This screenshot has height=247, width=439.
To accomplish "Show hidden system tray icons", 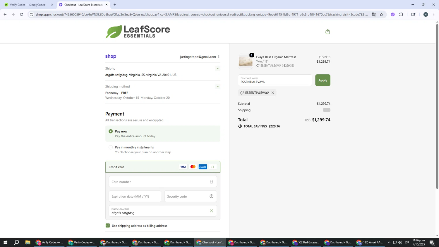I will pyautogui.click(x=389, y=243).
